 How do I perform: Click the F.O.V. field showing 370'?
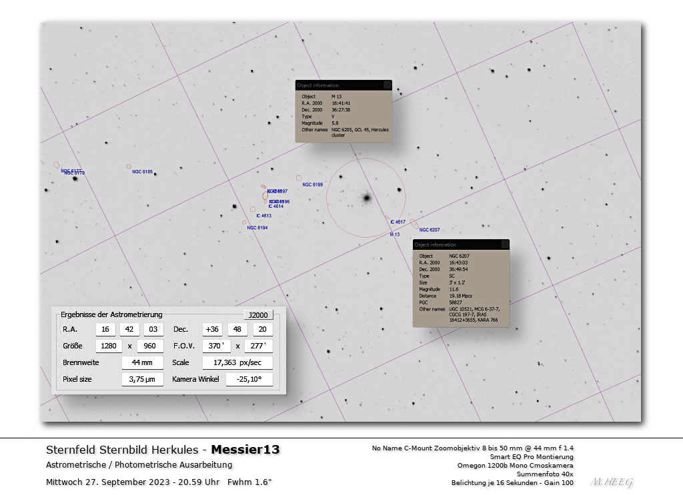coord(216,346)
